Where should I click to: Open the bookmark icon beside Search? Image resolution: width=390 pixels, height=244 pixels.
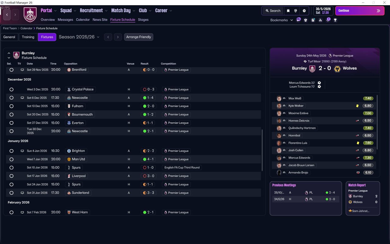coord(288,11)
